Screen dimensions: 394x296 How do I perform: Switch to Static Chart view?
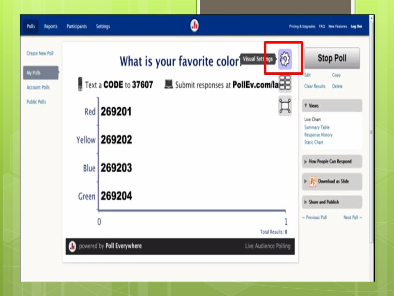[x=314, y=142]
